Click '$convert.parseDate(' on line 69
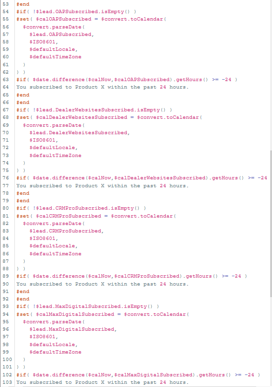Image resolution: width=272 pixels, height=387 pixels. [54, 125]
